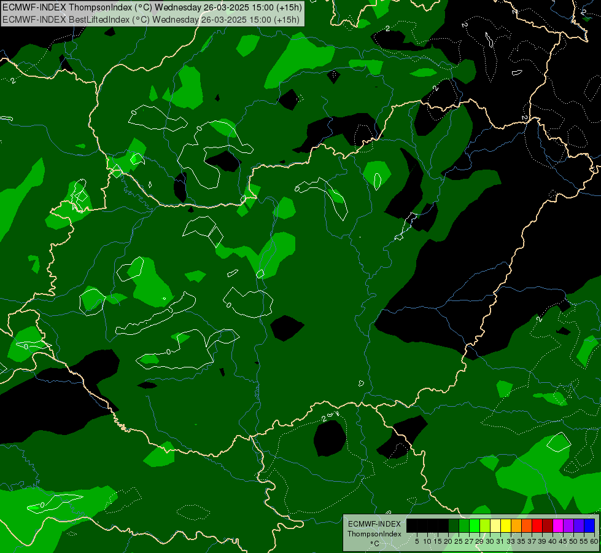Click the ThompsonIndex title line at top

152,7
